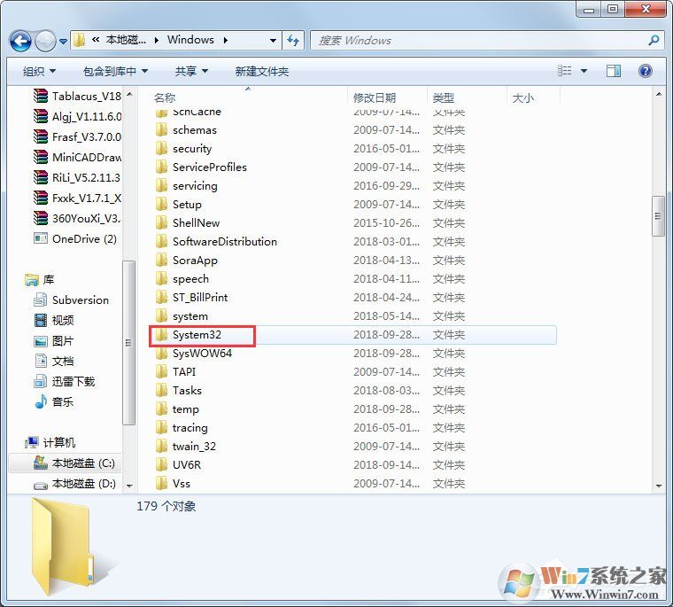Select Fxxk_V1.7.1 archive icon in sidebar
This screenshot has width=673, height=607.
click(x=41, y=198)
